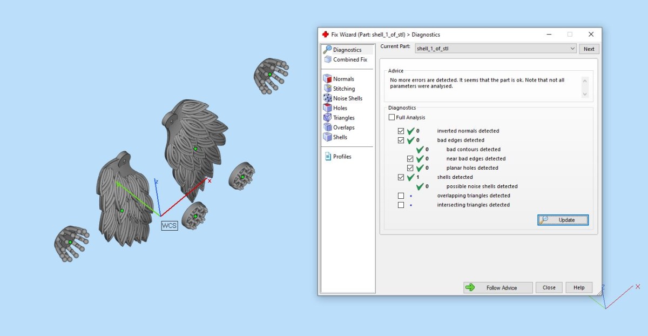This screenshot has height=336, width=648.
Task: Click the WCS label in viewport
Action: point(169,226)
